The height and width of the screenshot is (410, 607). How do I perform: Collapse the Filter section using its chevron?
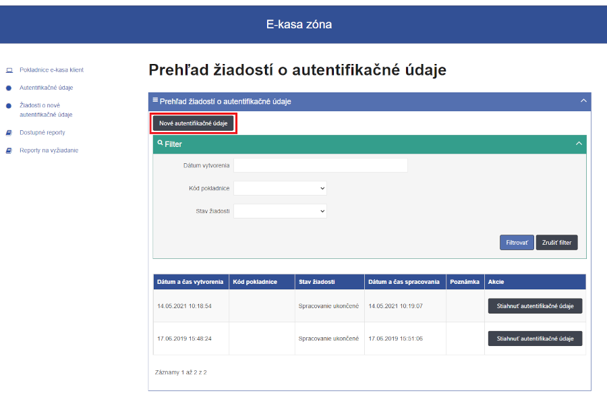[x=579, y=143]
